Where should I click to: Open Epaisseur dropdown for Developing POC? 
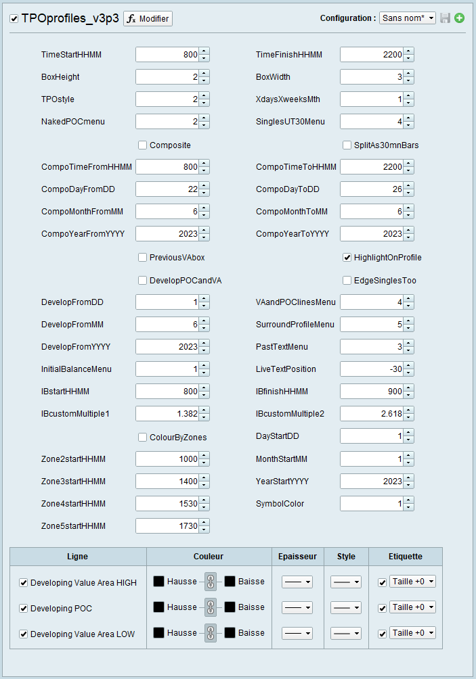click(x=297, y=607)
